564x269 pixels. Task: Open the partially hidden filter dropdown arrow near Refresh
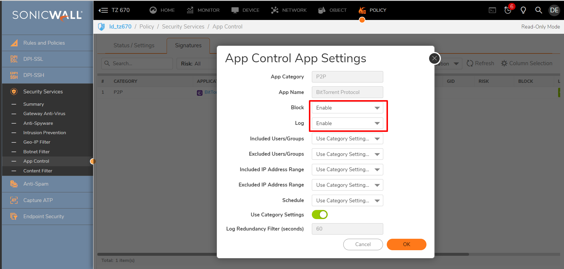point(456,64)
